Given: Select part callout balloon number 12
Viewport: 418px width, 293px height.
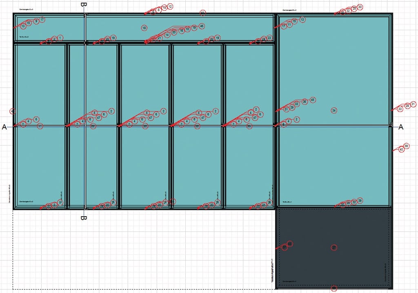Looking at the screenshot, I should 170,7.
